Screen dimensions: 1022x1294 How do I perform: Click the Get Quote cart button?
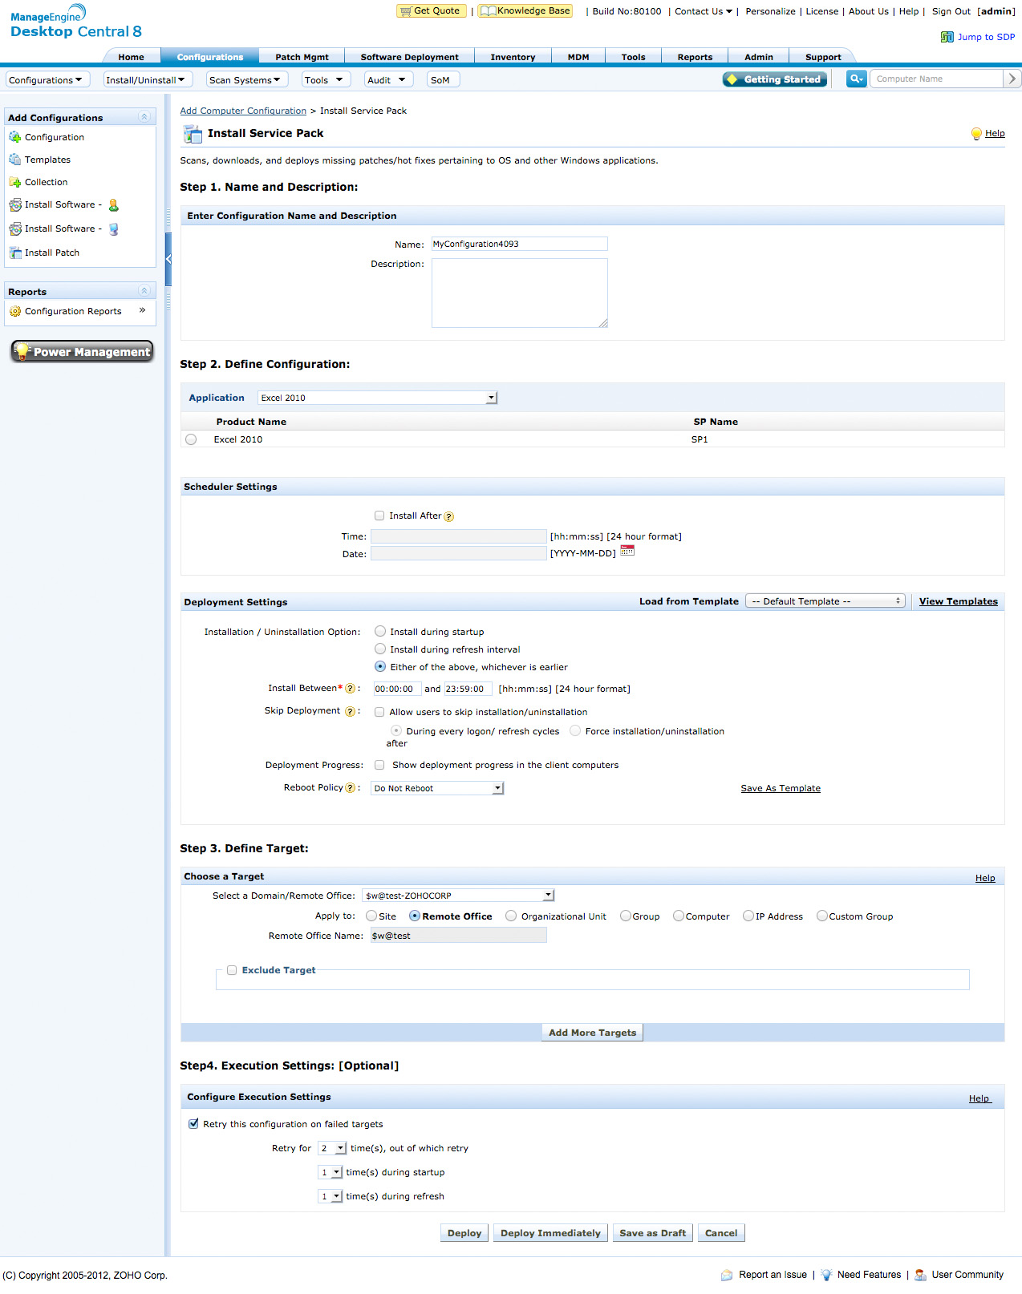click(432, 10)
